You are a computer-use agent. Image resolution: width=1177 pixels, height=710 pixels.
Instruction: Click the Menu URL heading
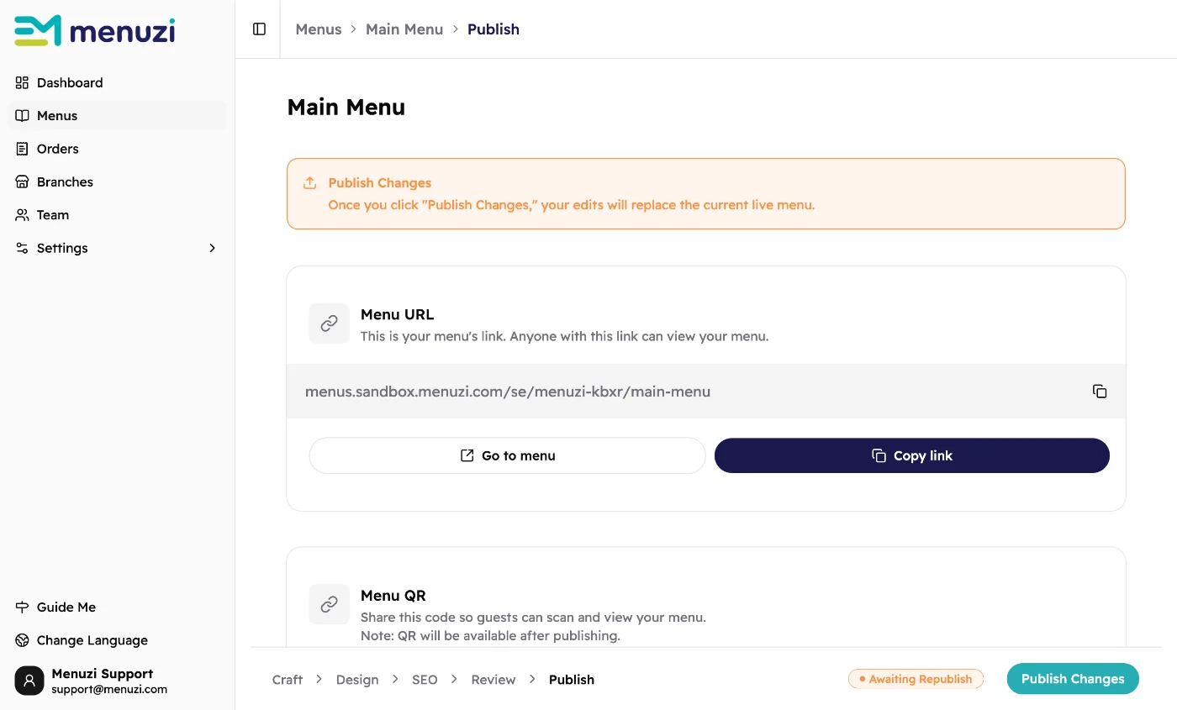coord(398,315)
